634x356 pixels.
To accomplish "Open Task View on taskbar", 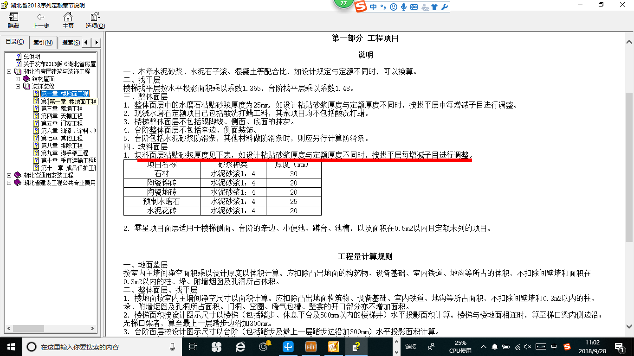I will [194, 346].
